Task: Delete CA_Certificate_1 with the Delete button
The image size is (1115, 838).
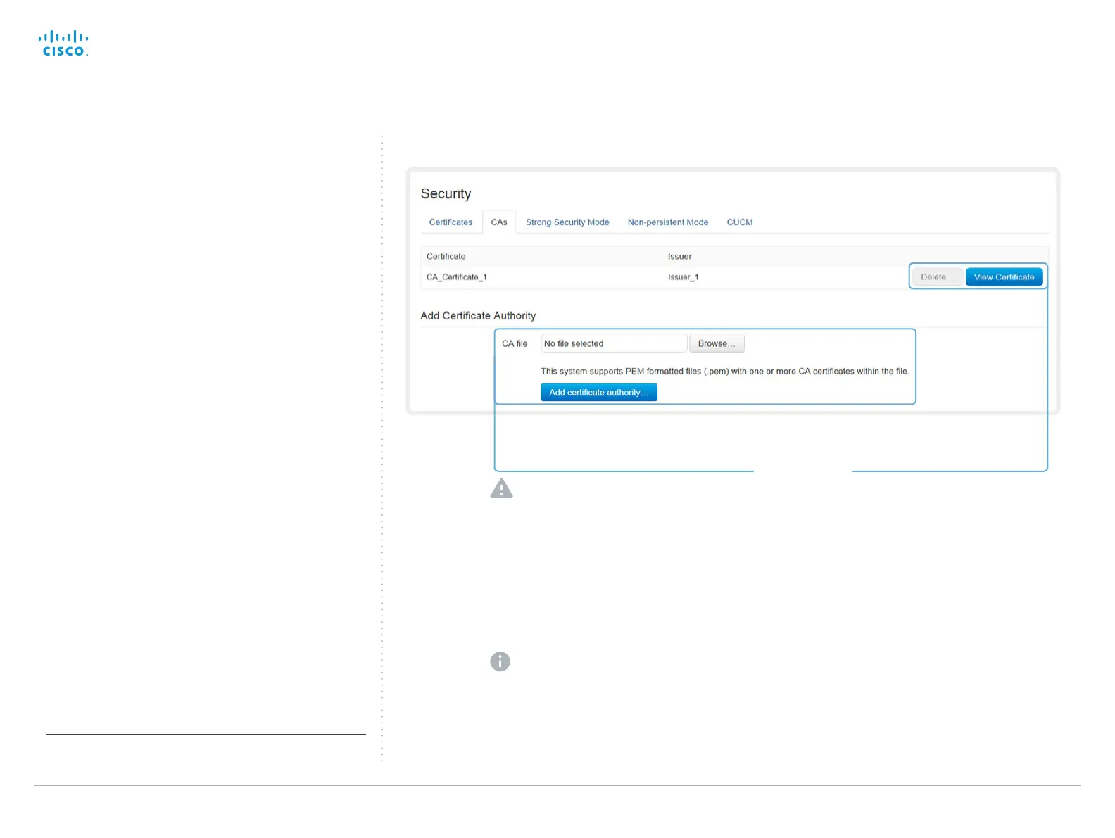Action: pos(936,277)
